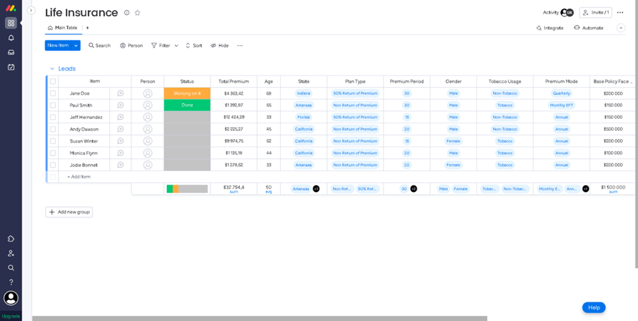Viewport: 638px width, 321px height.
Task: Open the New Item dropdown arrow
Action: coord(76,46)
